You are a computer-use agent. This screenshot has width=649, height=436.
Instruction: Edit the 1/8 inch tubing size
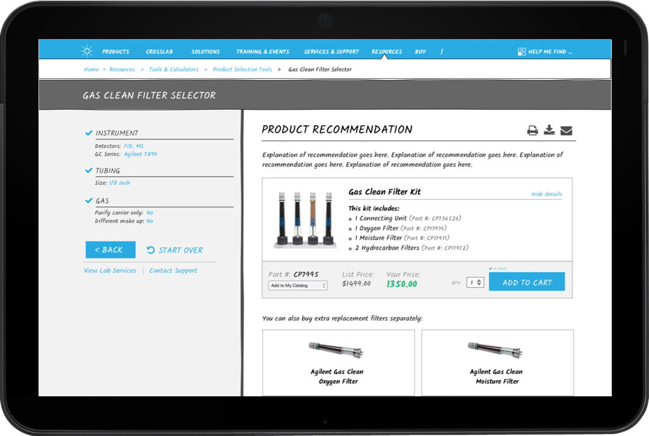(119, 183)
